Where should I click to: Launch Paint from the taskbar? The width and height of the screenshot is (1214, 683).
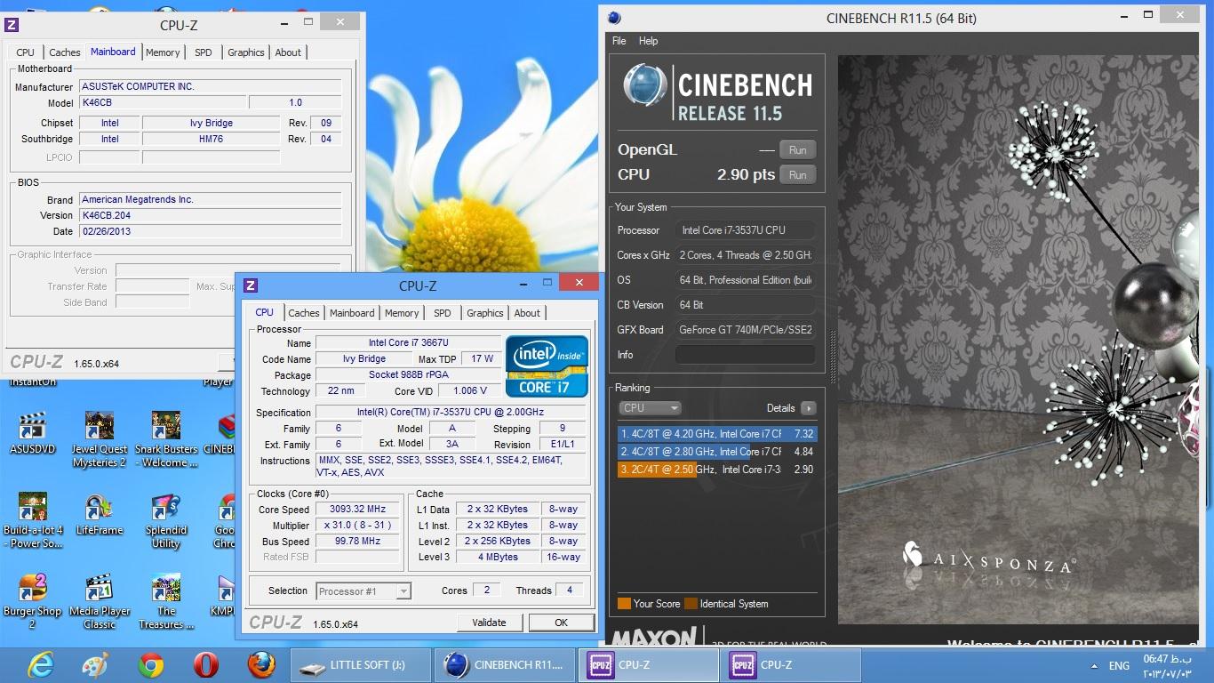pos(94,664)
